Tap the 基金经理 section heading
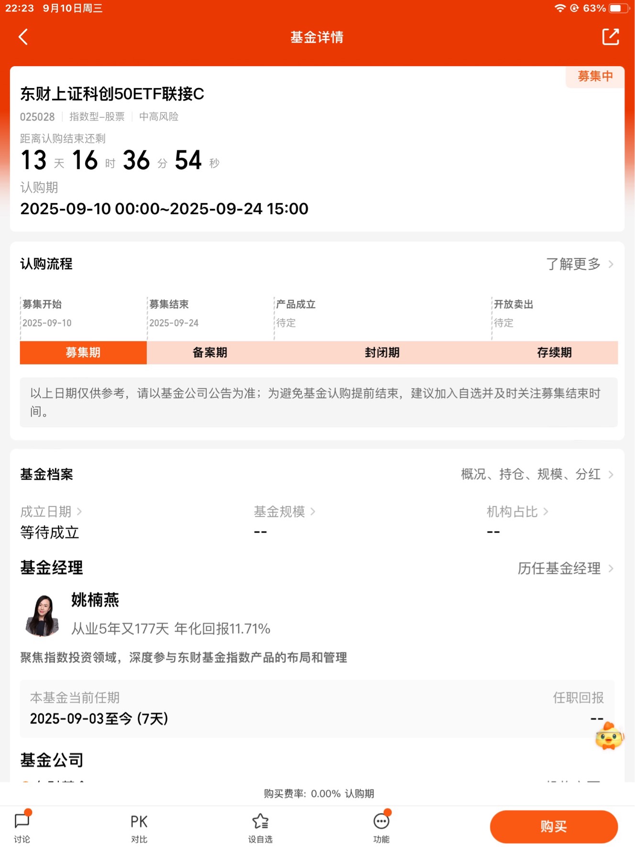The height and width of the screenshot is (847, 635). [x=52, y=568]
